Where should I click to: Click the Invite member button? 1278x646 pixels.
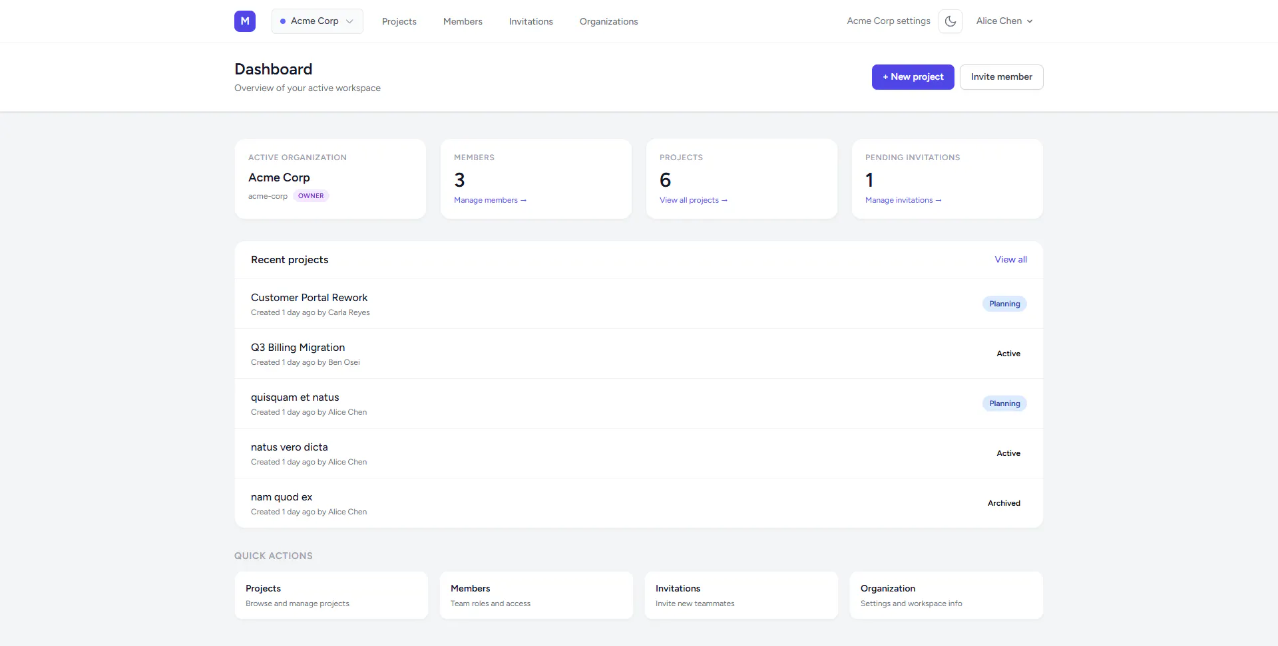1002,77
